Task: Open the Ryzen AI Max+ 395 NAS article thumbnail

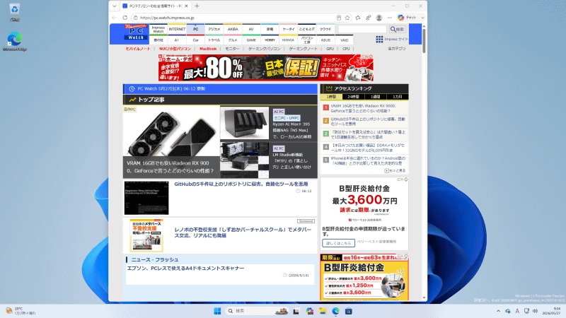Action: tap(244, 123)
